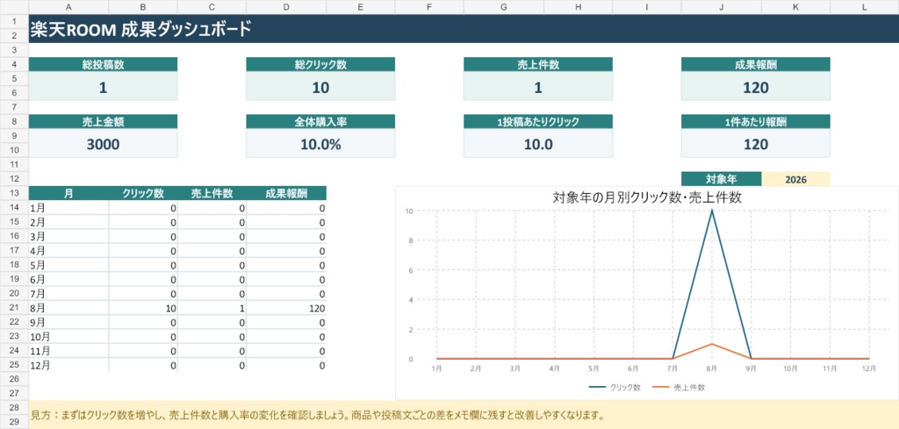899x429 pixels.
Task: Click the クリック数 table header cell
Action: [143, 193]
